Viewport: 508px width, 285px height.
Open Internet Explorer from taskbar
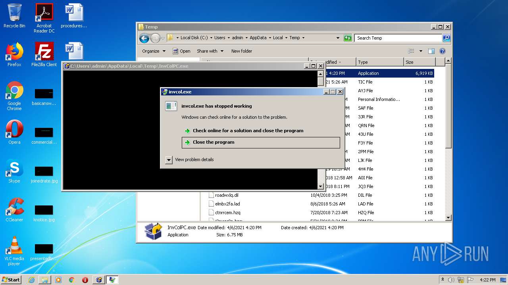[x=31, y=280]
